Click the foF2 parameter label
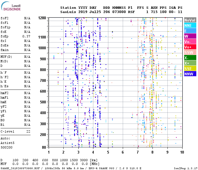The image size is (198, 170). (5, 18)
